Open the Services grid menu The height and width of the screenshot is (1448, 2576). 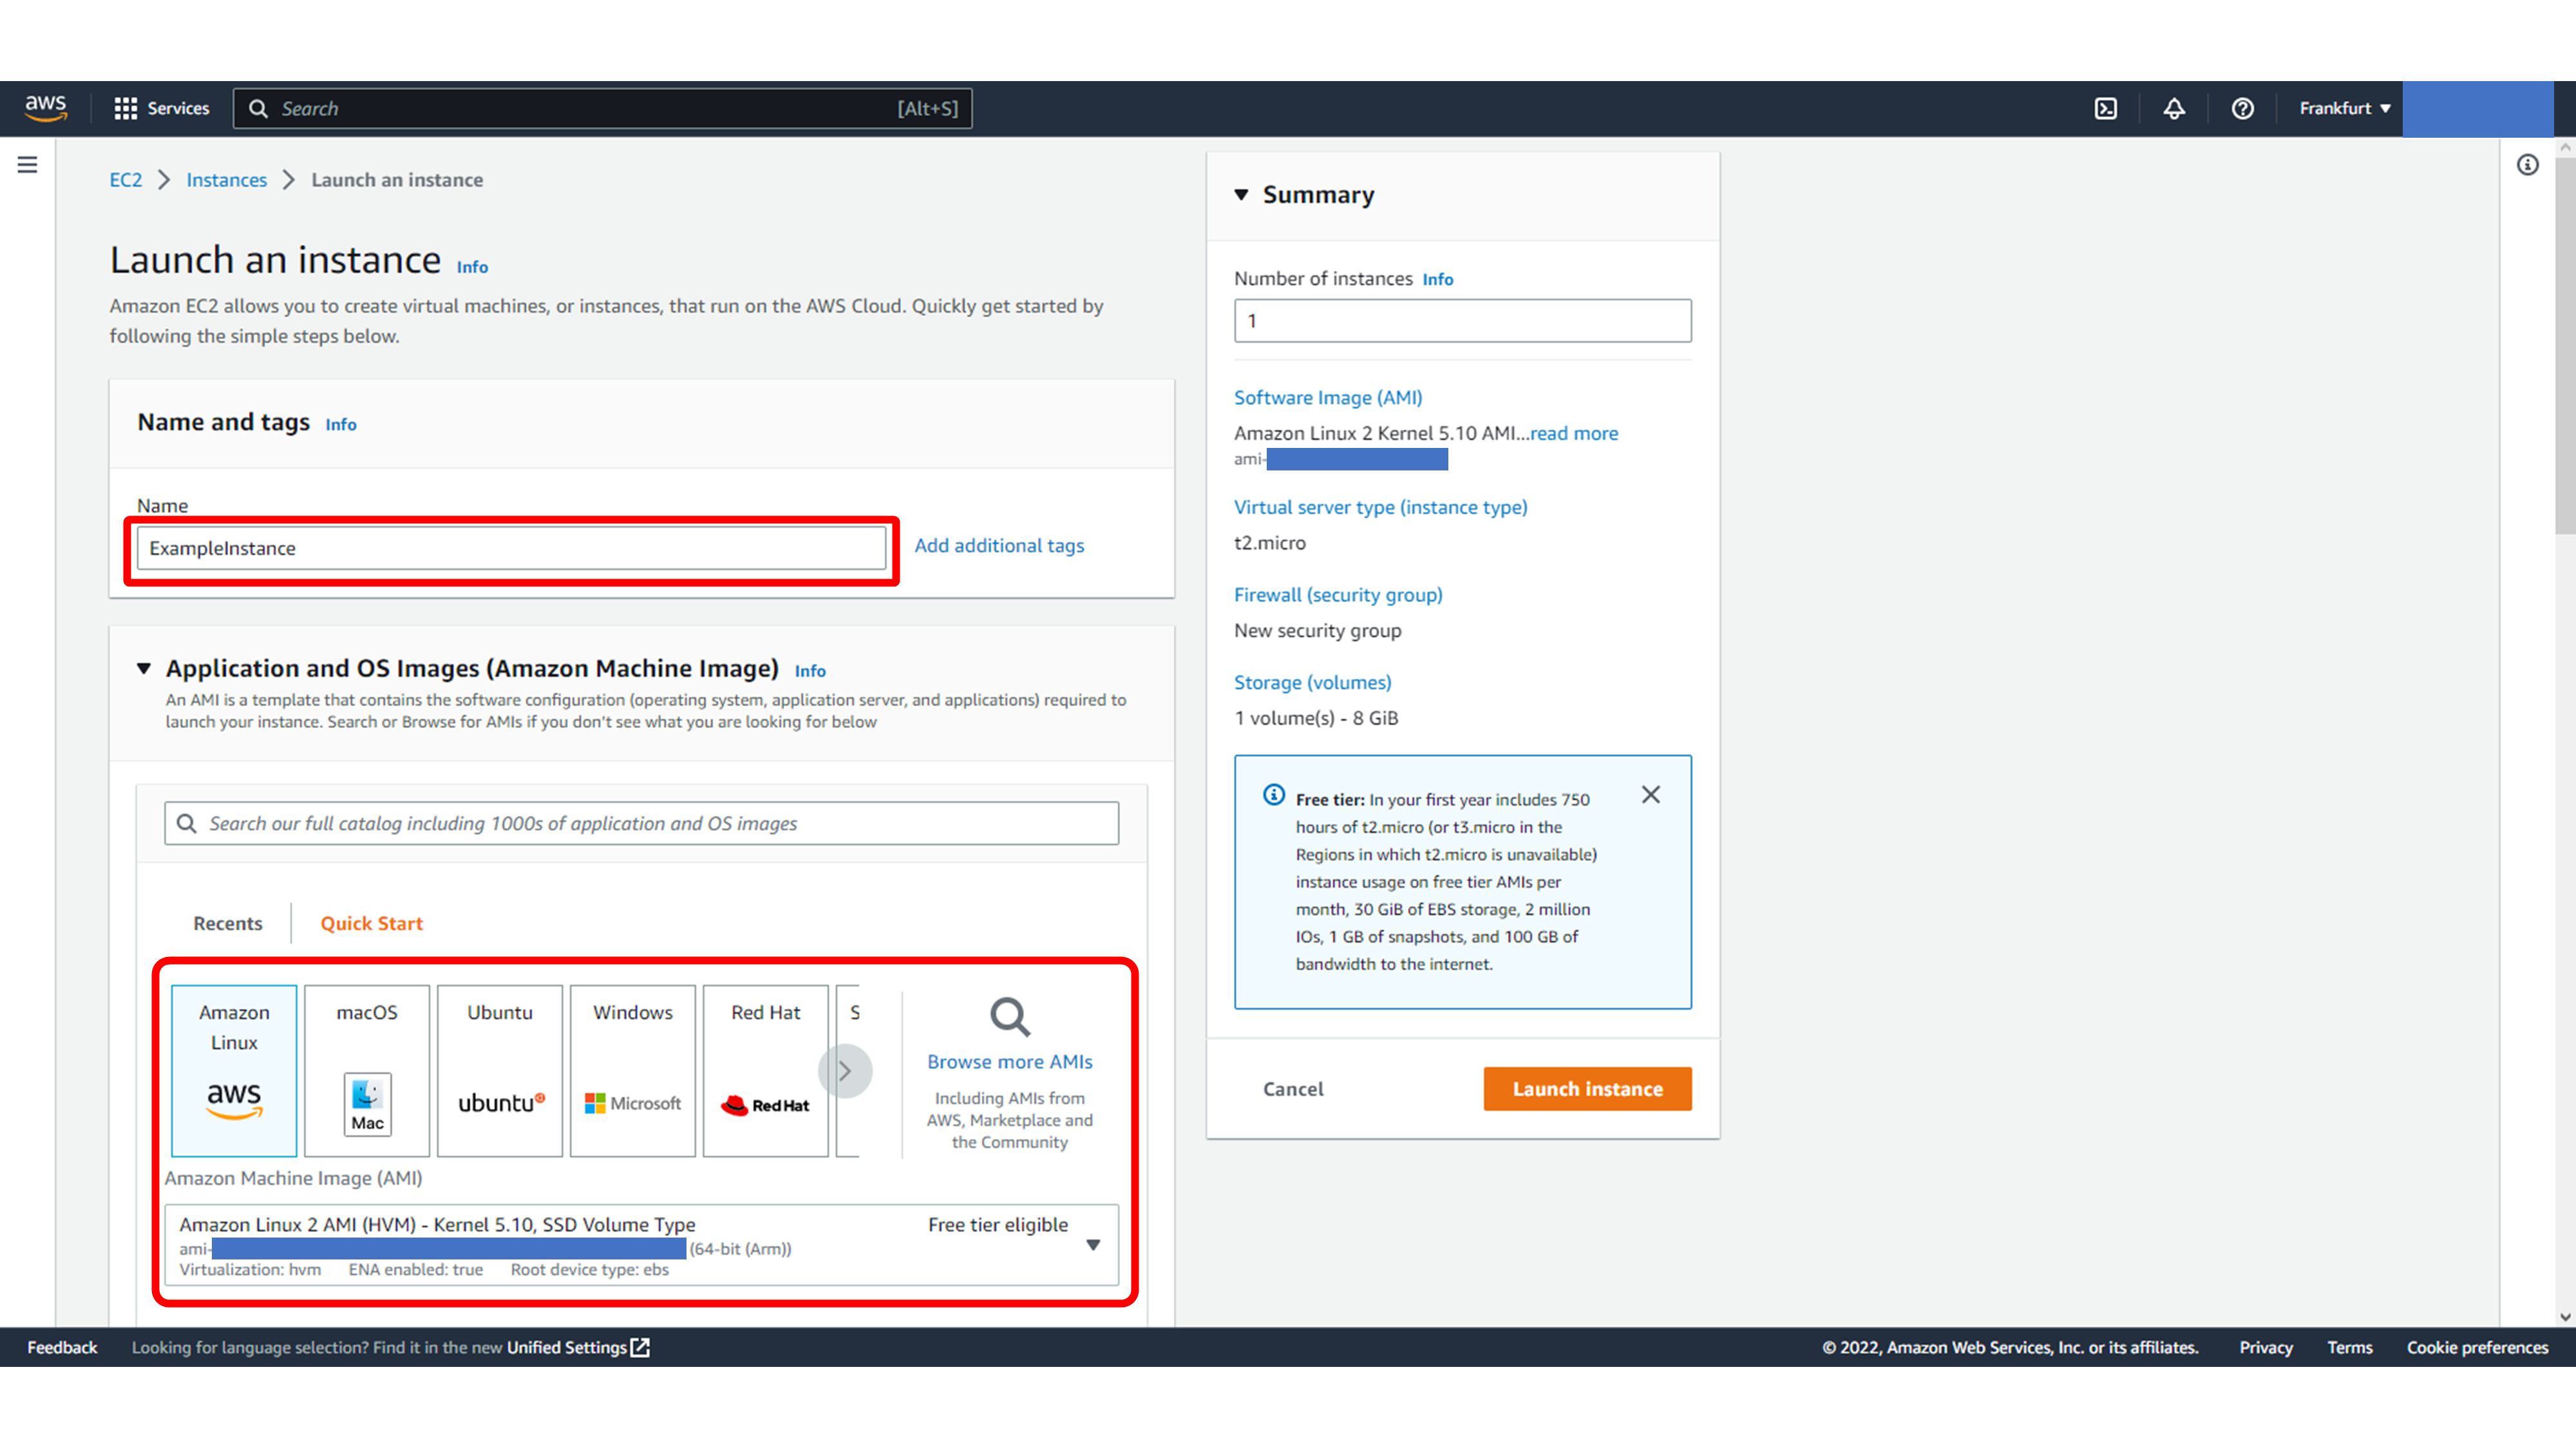(162, 108)
